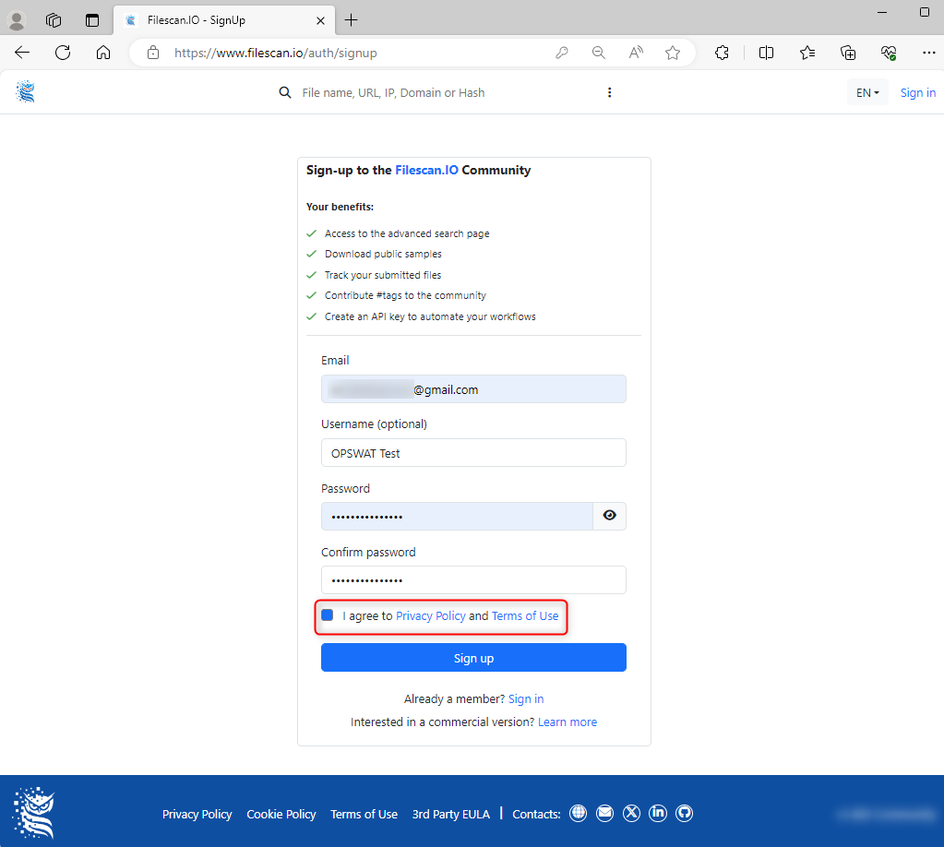The image size is (944, 847).
Task: Click the zoom magnifier icon in the address bar
Action: [599, 53]
